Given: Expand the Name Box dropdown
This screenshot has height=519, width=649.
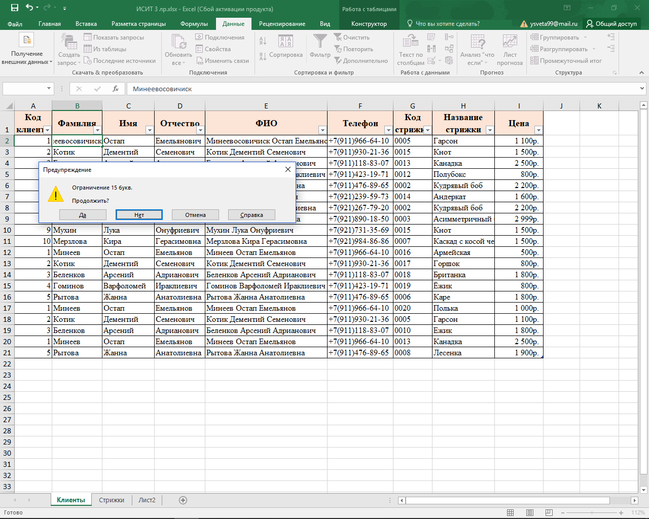Looking at the screenshot, I should pos(49,89).
